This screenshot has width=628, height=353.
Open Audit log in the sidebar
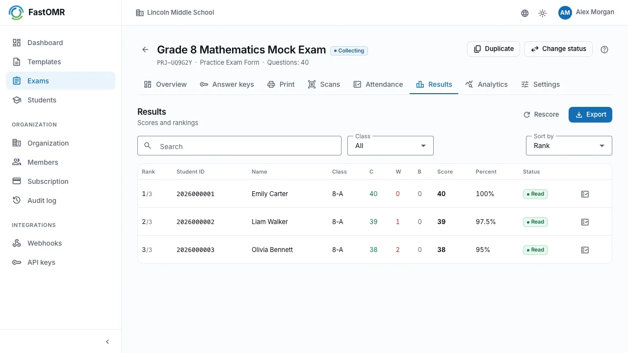coord(61,201)
